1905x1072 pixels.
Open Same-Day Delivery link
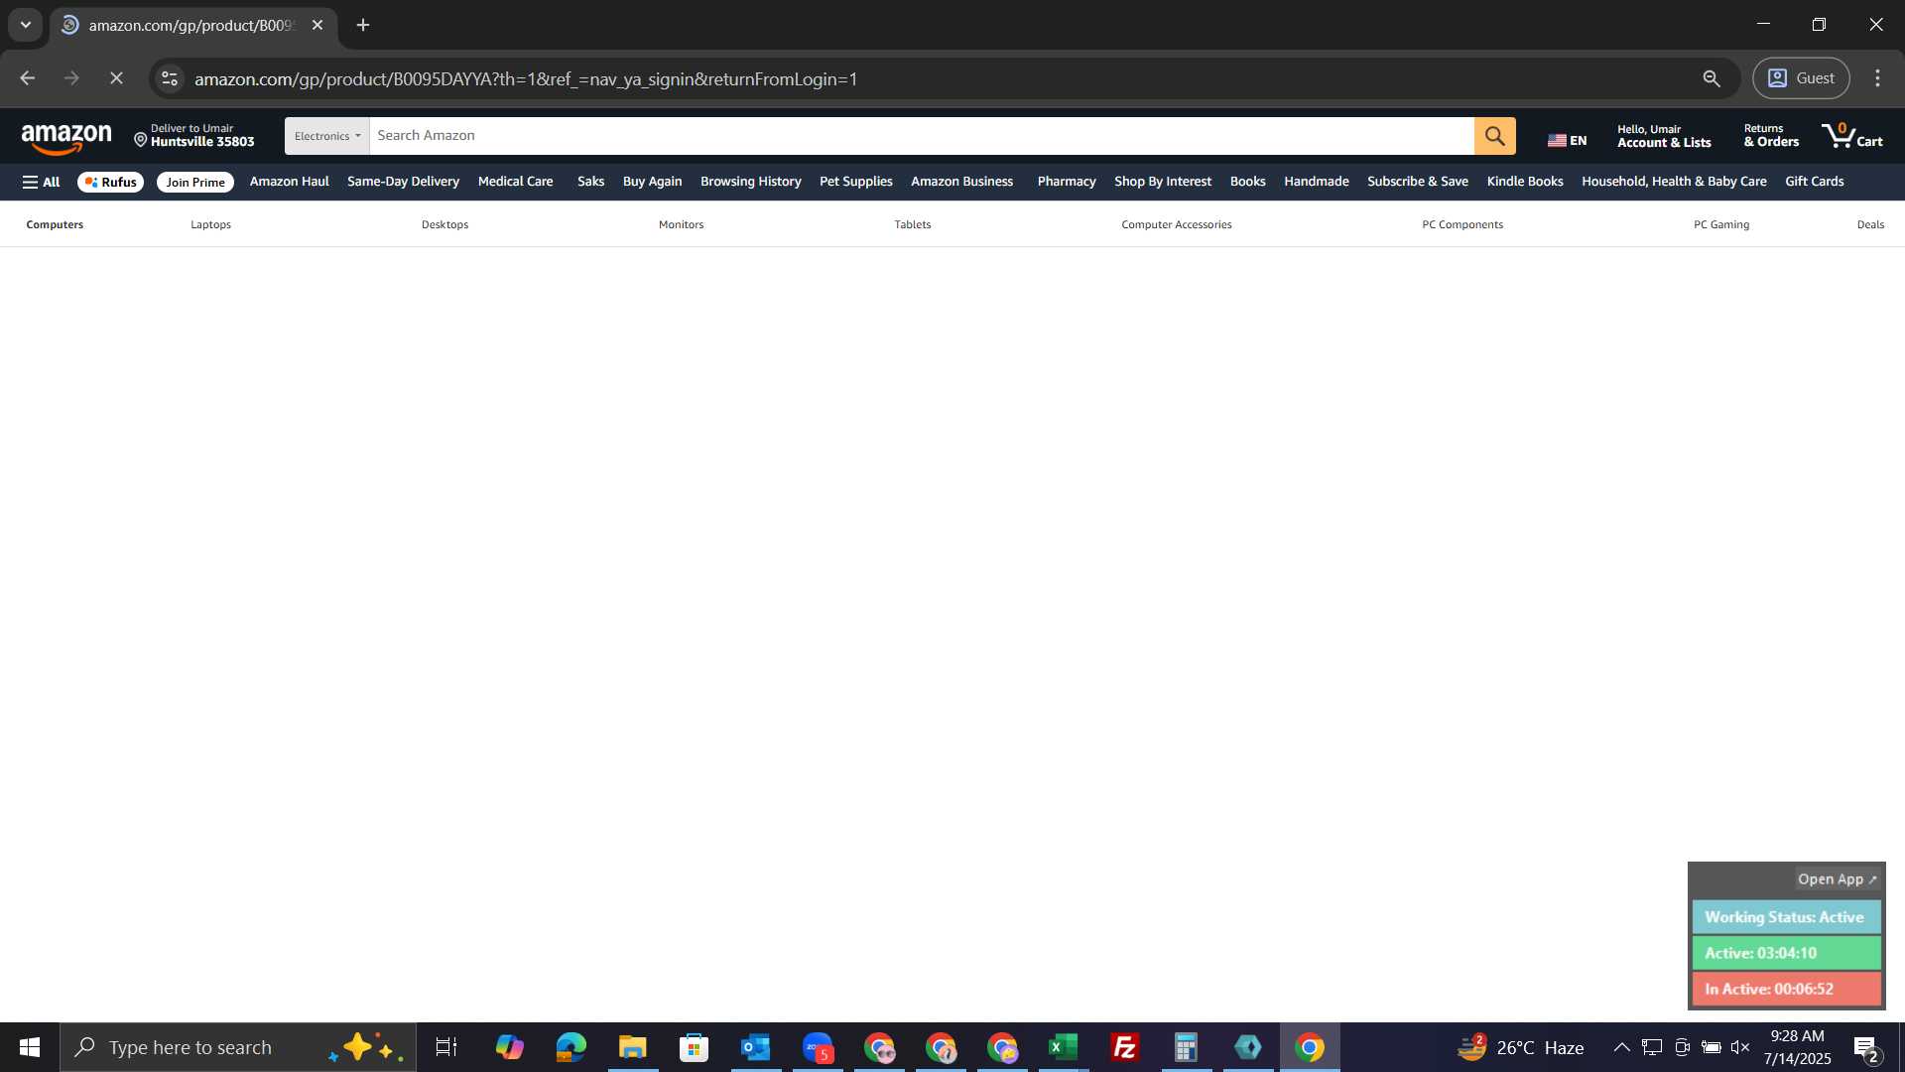coord(403,182)
